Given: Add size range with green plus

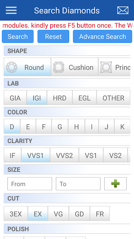Looking at the screenshot, I should (x=115, y=184).
